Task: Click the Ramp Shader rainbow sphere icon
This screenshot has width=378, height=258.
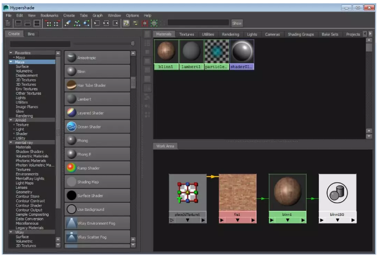Action: tap(71, 168)
